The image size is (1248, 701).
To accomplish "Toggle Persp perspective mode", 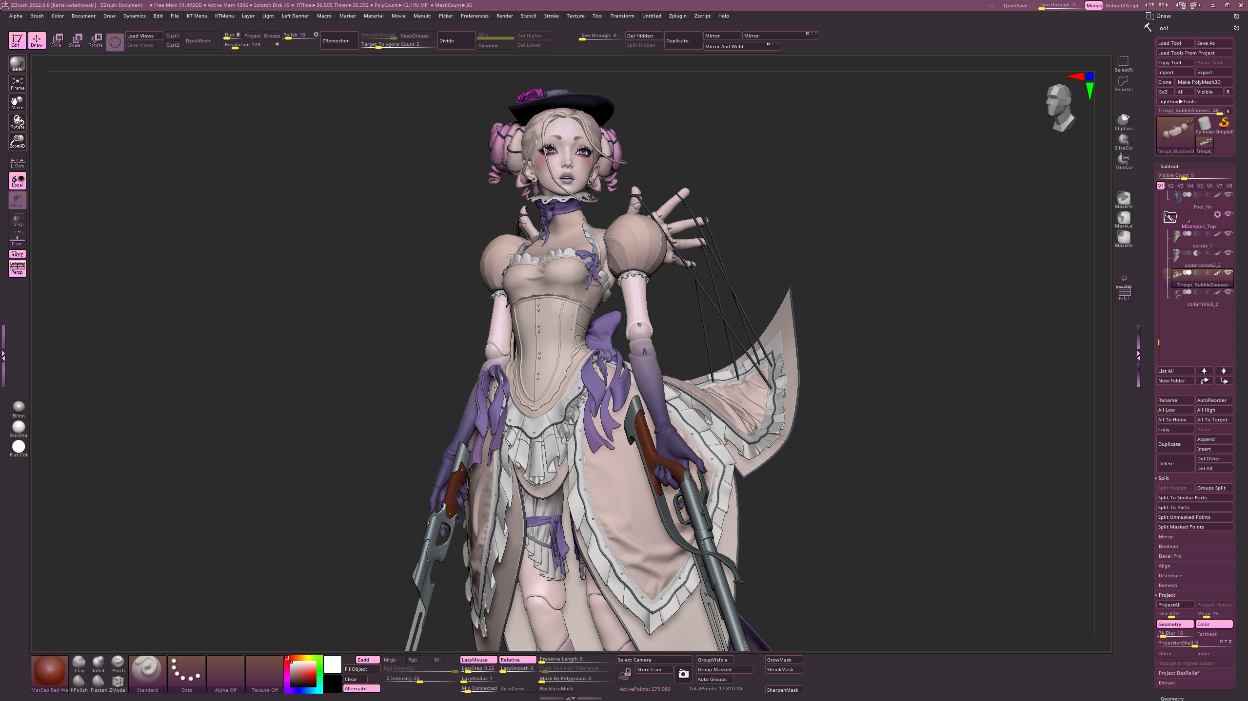I will coord(17,268).
